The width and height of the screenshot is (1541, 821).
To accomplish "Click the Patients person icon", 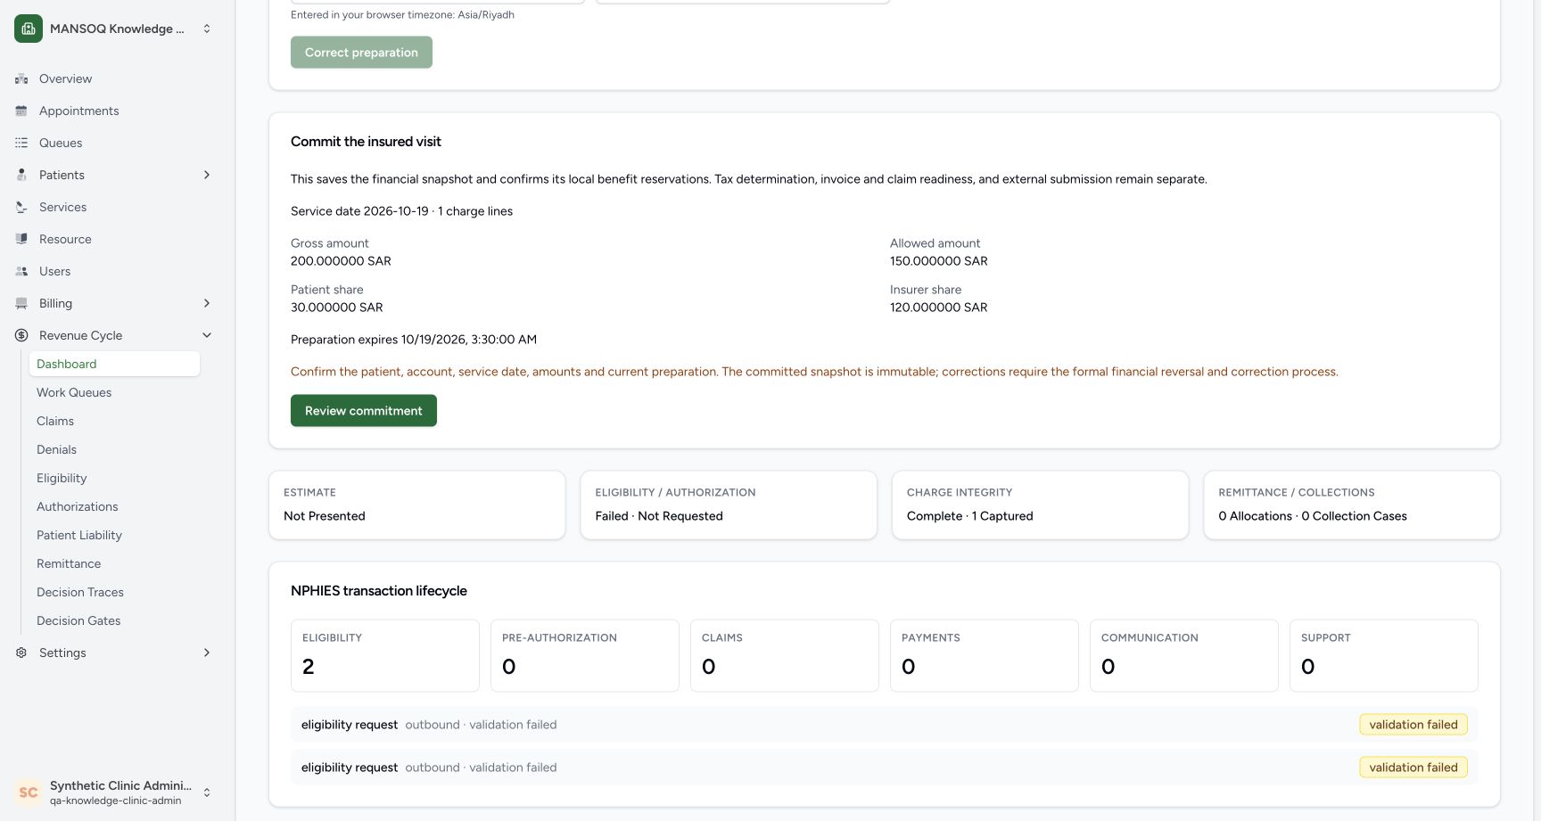I will 21,175.
